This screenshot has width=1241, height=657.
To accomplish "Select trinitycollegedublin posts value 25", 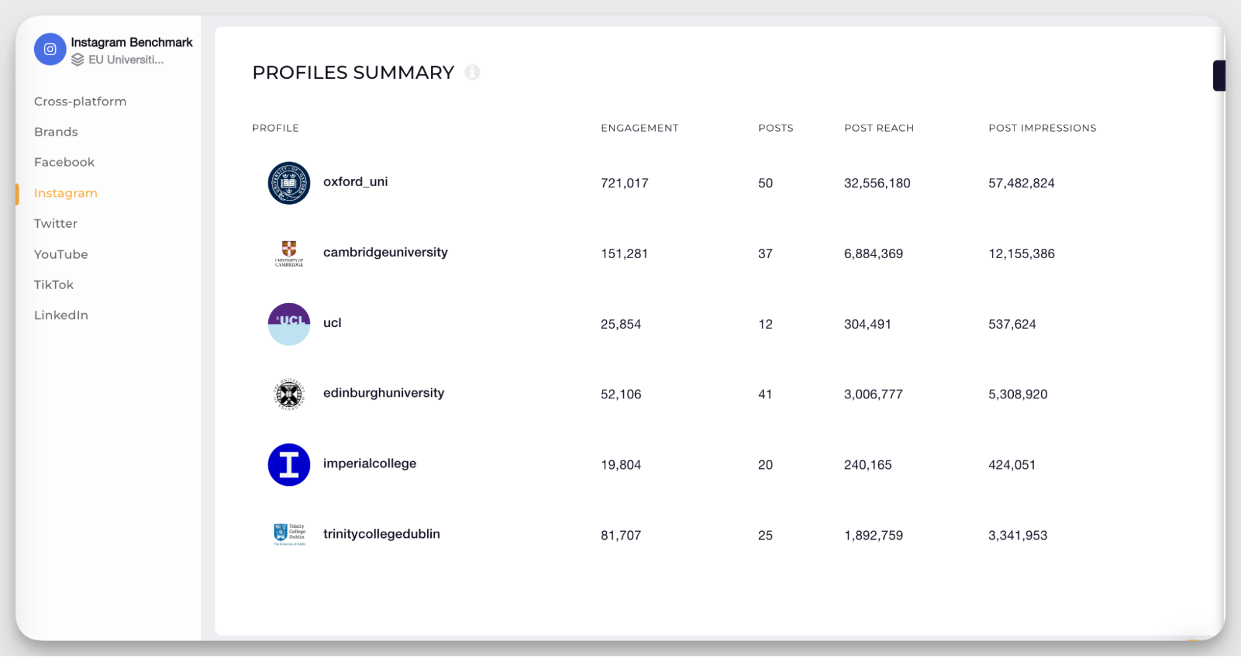I will [x=765, y=535].
